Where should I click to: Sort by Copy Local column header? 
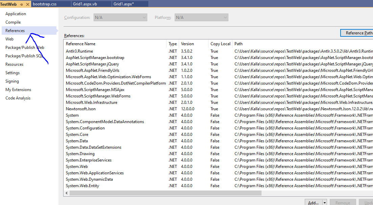pos(220,44)
